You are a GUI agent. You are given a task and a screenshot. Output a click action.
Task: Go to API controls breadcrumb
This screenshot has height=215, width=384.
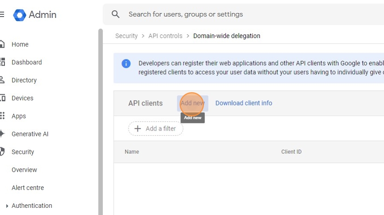coord(165,36)
